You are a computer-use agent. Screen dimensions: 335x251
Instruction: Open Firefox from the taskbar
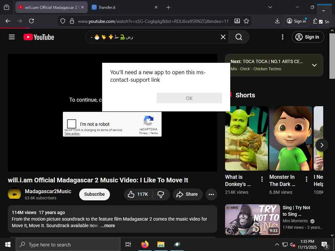pyautogui.click(x=145, y=244)
